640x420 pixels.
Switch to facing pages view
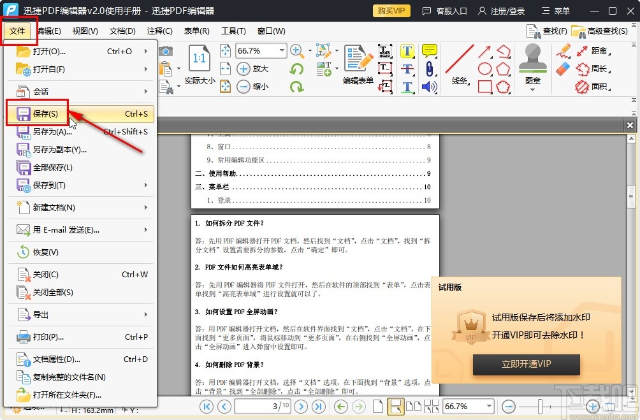pyautogui.click(x=412, y=406)
